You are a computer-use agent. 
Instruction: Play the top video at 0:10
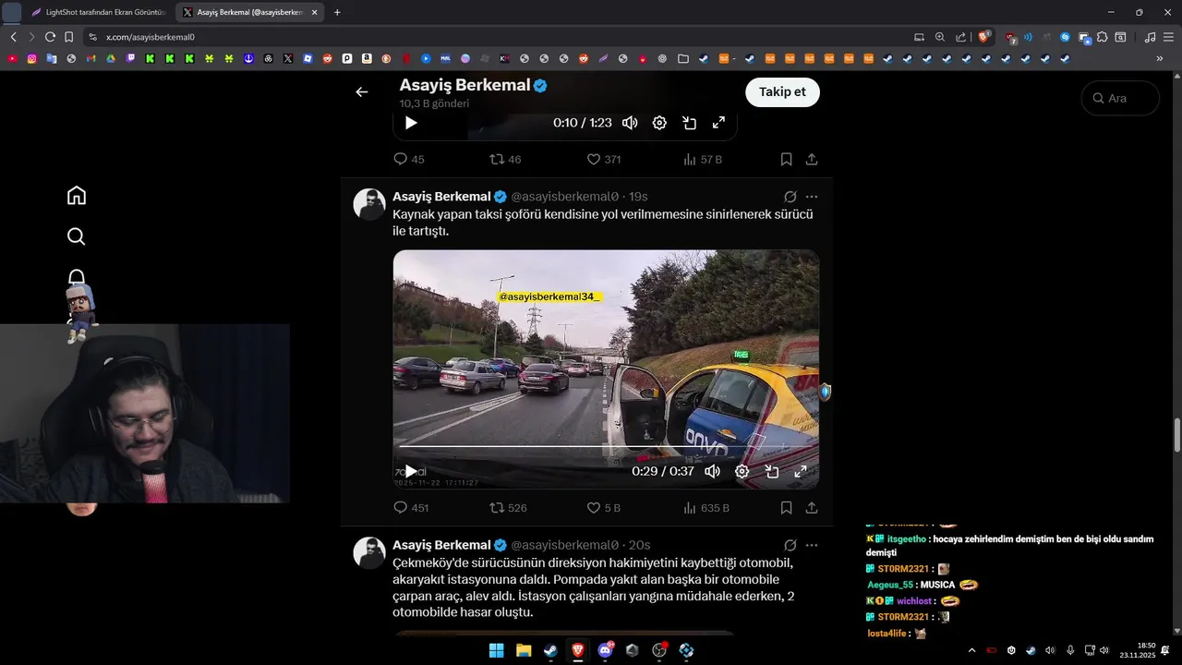(411, 122)
